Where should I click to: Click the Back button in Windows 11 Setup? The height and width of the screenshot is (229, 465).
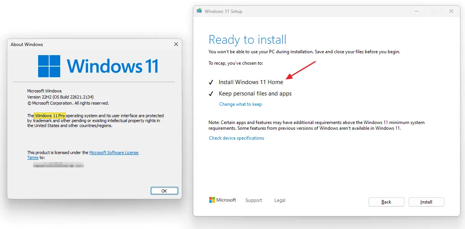click(x=386, y=202)
